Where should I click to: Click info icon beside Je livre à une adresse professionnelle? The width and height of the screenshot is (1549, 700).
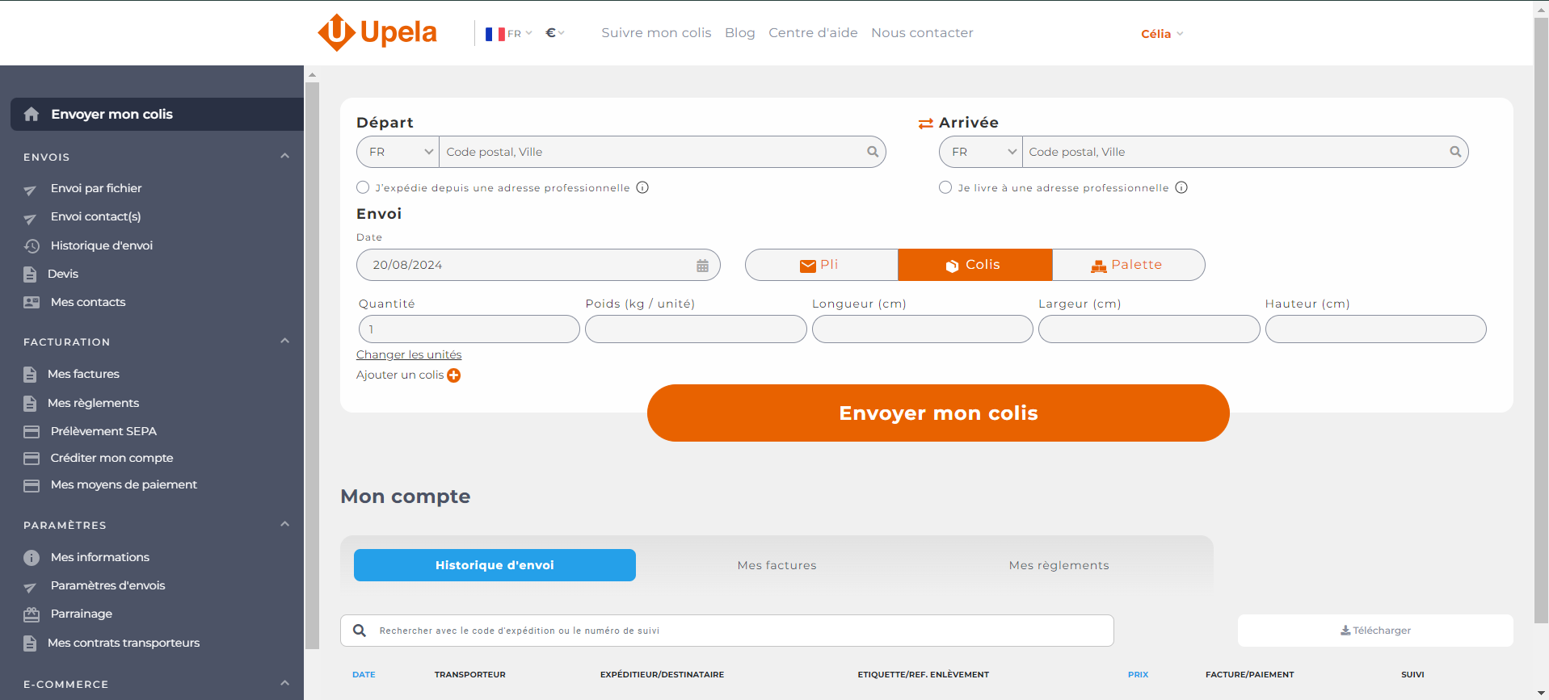pos(1181,187)
